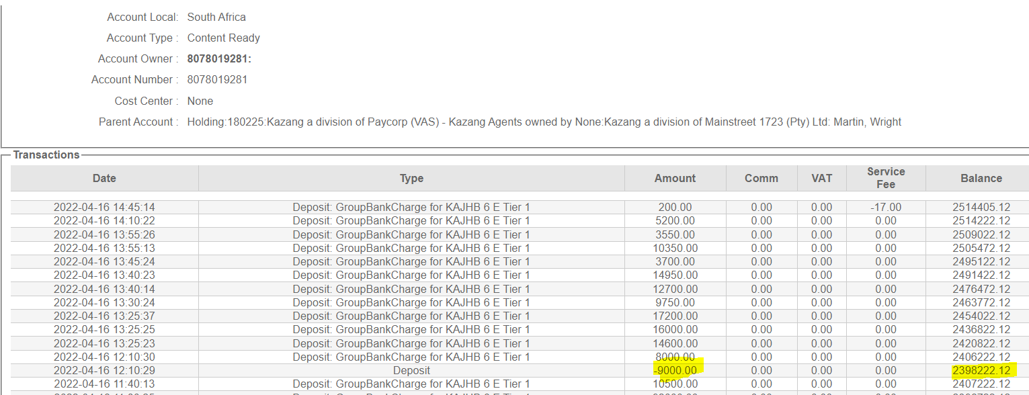This screenshot has height=395, width=1029.
Task: Select date 2022-04-16 13:40:14
Action: pyautogui.click(x=104, y=289)
